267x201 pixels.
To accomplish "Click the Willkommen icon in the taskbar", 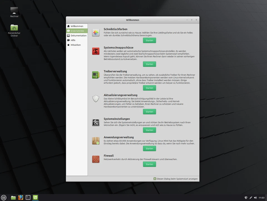I will (x=35, y=197).
